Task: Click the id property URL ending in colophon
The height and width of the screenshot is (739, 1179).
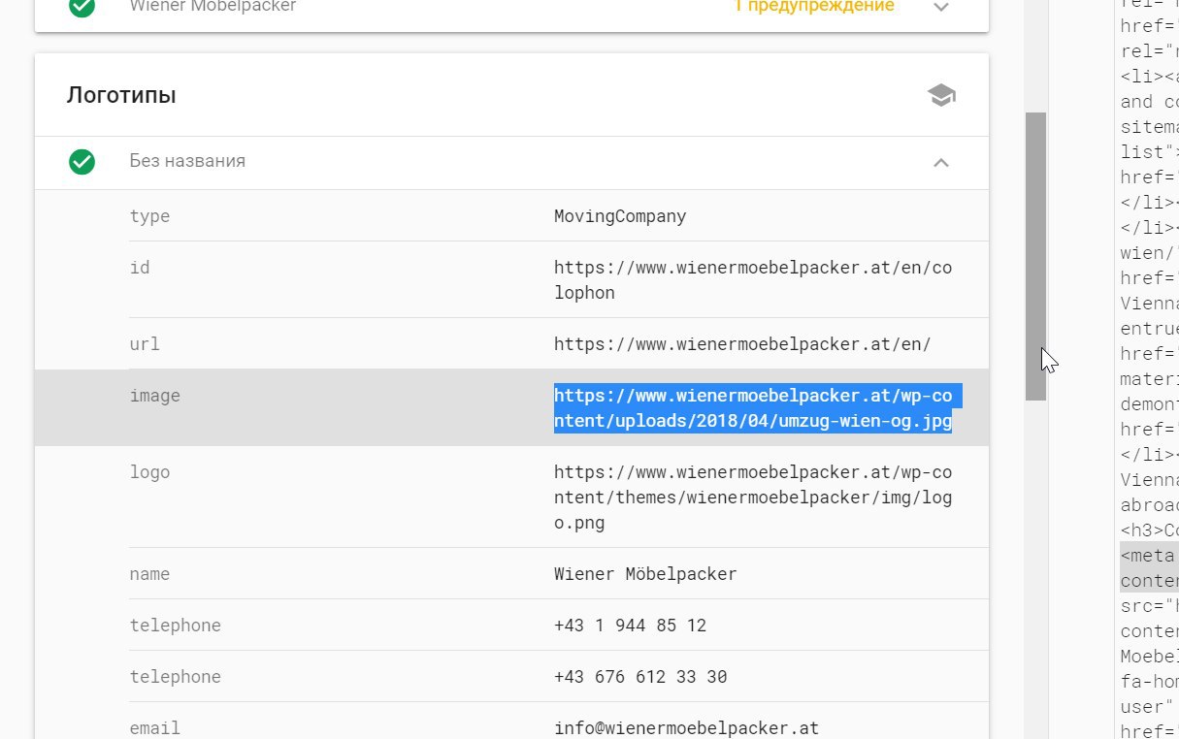Action: coord(753,279)
